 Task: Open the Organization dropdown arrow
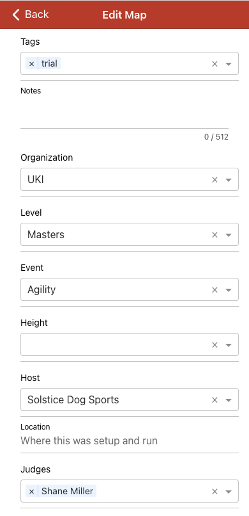(229, 180)
